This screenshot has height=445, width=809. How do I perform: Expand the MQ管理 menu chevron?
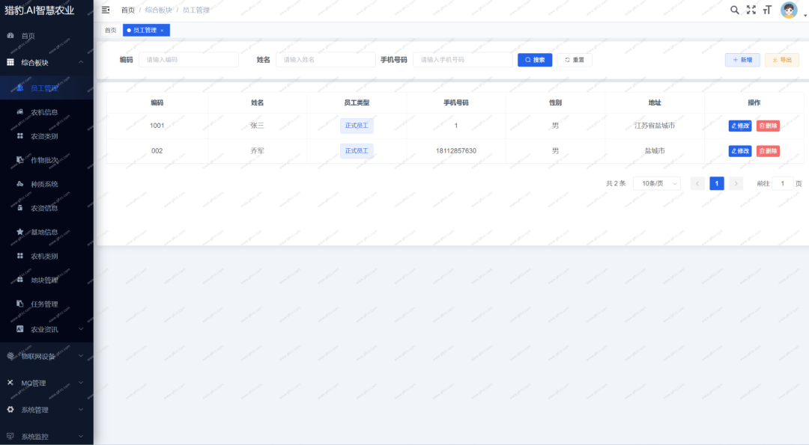coord(81,383)
